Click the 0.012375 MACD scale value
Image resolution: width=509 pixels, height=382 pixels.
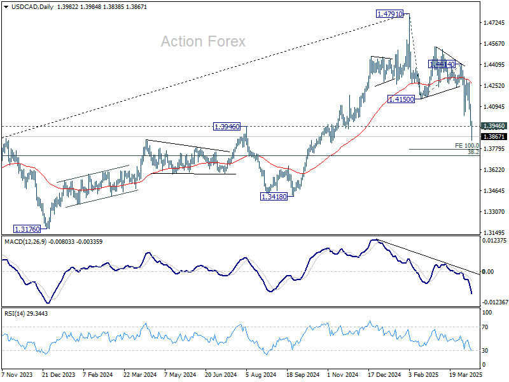(x=494, y=241)
